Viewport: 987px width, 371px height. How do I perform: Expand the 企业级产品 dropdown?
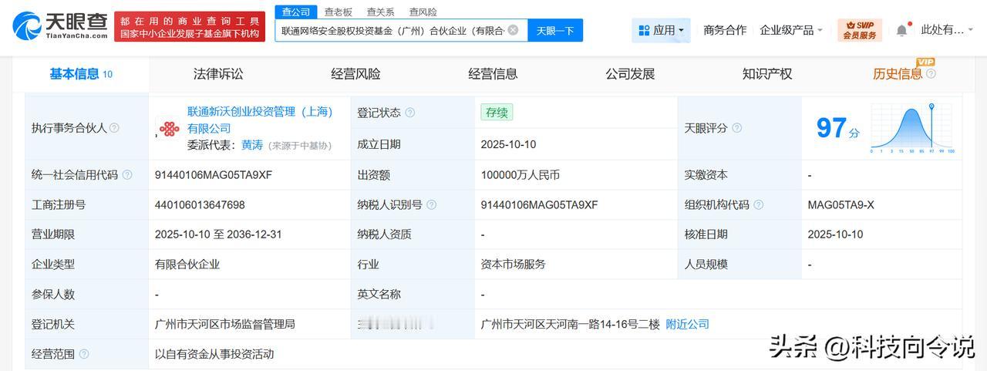[x=791, y=30]
